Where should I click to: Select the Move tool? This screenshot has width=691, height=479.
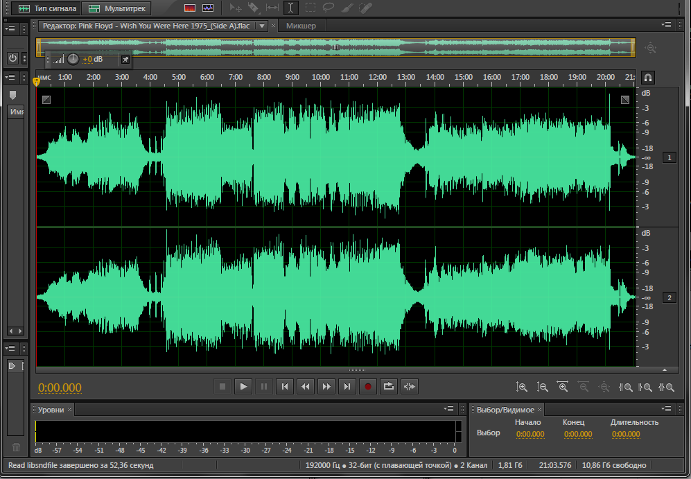[236, 8]
